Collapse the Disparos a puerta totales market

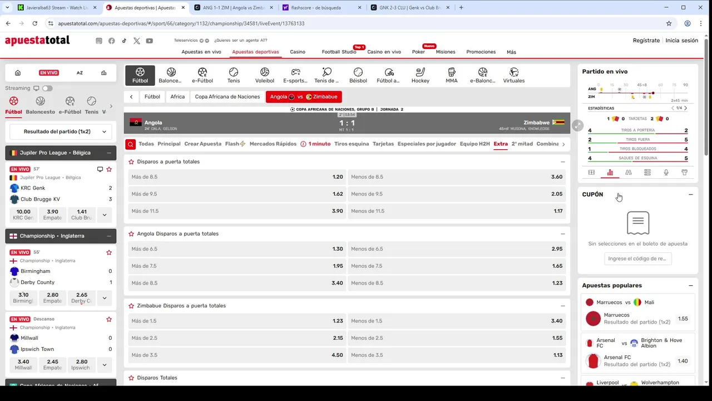tap(563, 162)
